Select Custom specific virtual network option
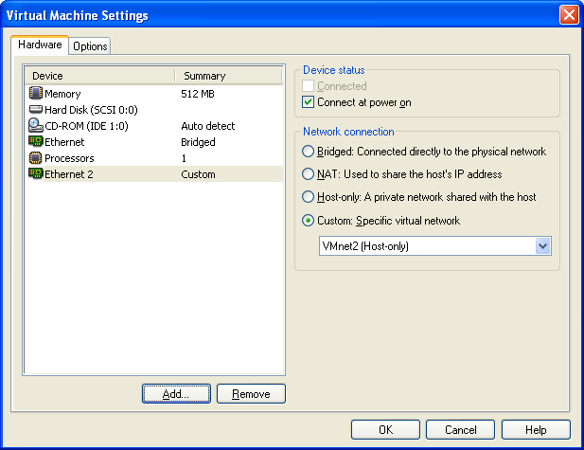Screen dimensions: 584x450 pos(308,221)
